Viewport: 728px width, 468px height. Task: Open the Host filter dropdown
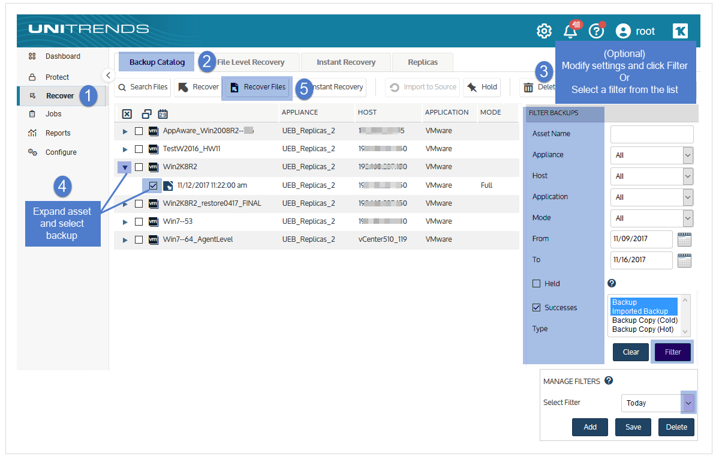[652, 176]
